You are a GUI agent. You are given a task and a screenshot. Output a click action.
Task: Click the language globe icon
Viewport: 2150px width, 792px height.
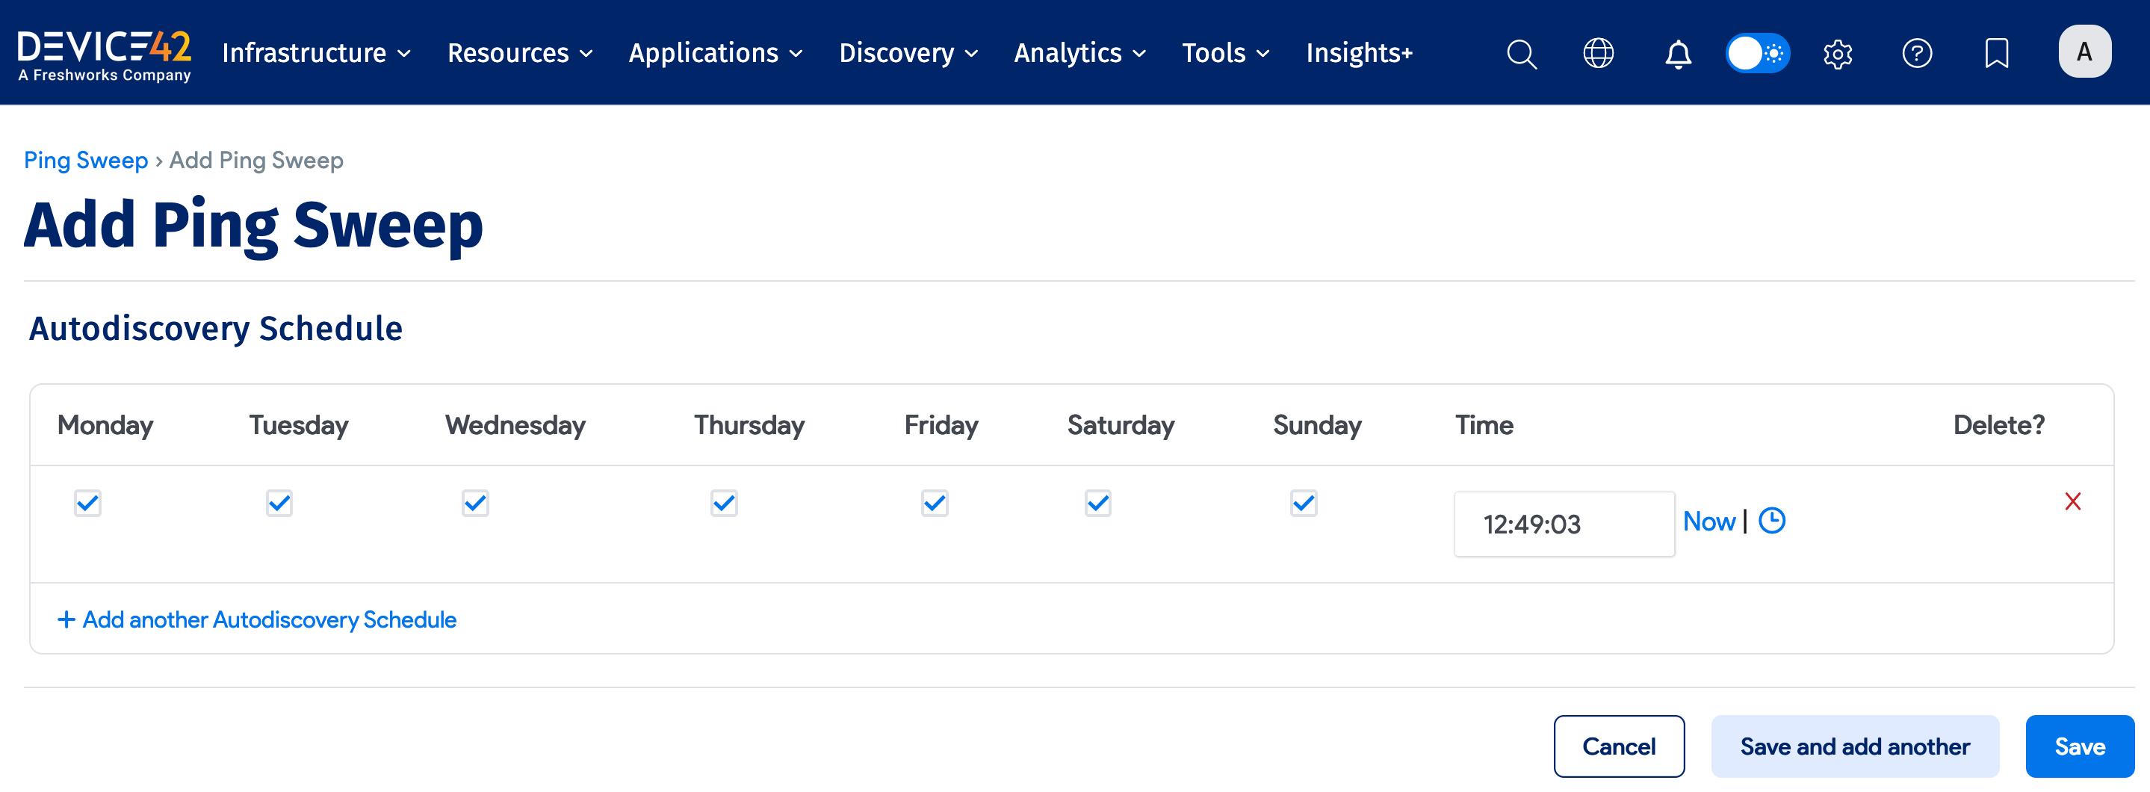[1599, 52]
